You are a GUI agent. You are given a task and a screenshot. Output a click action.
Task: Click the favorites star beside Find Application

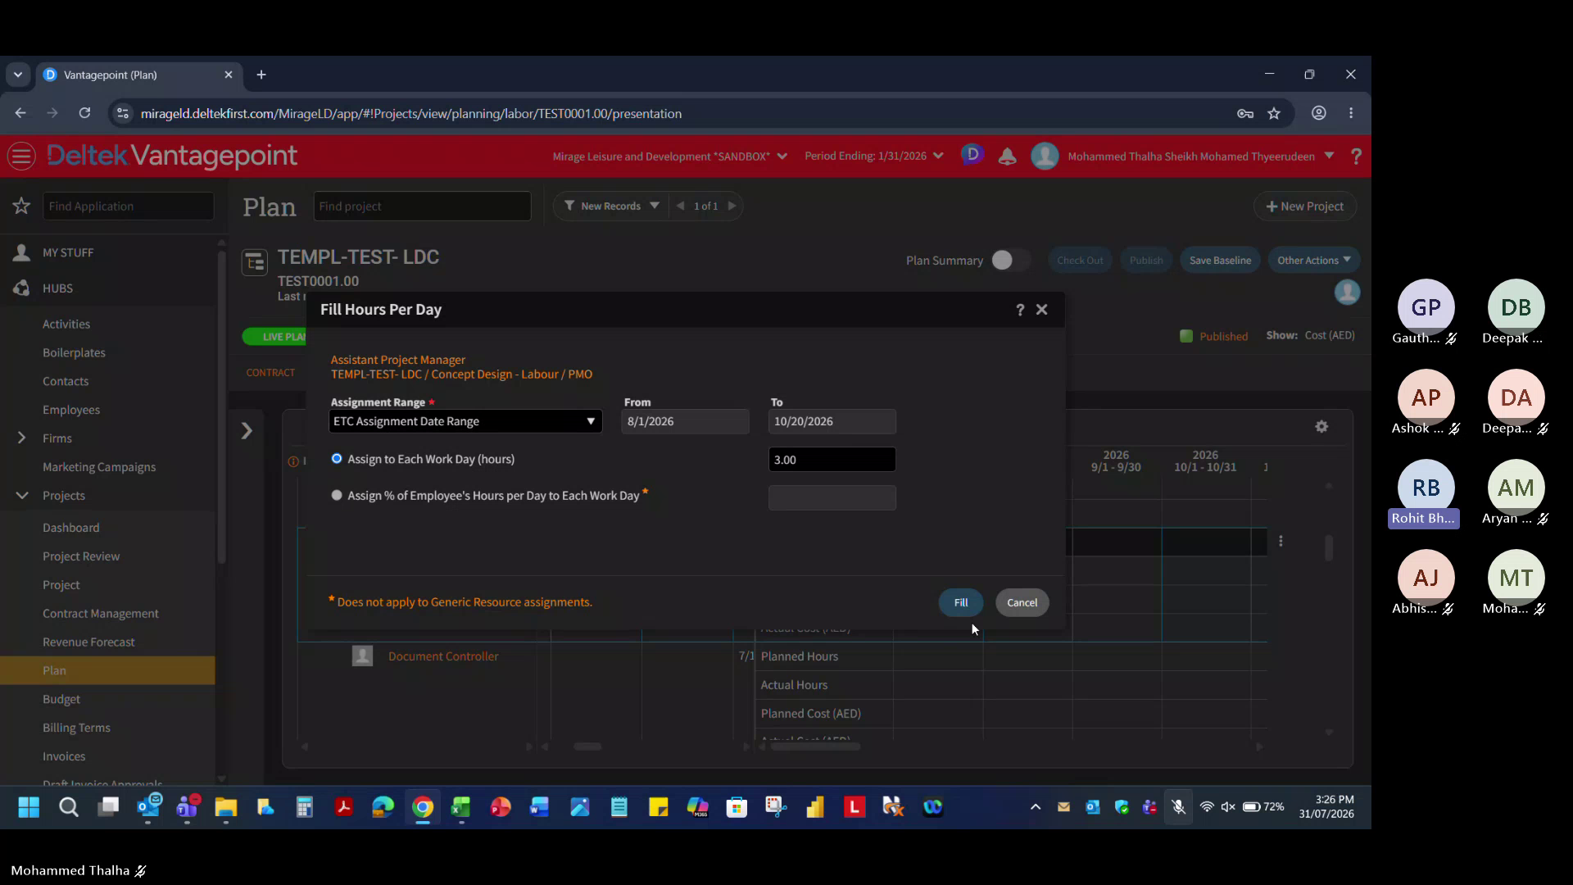[x=21, y=206]
